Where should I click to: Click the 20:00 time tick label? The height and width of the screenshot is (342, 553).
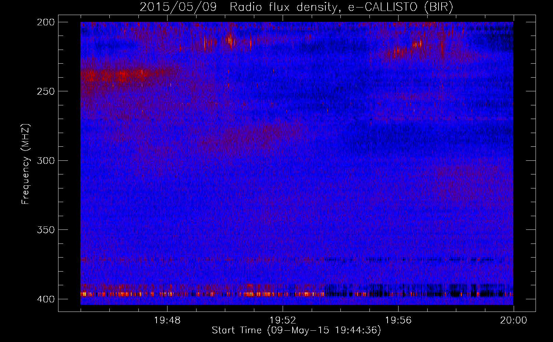click(x=514, y=320)
